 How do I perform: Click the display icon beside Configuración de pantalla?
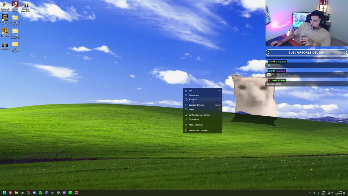click(186, 115)
